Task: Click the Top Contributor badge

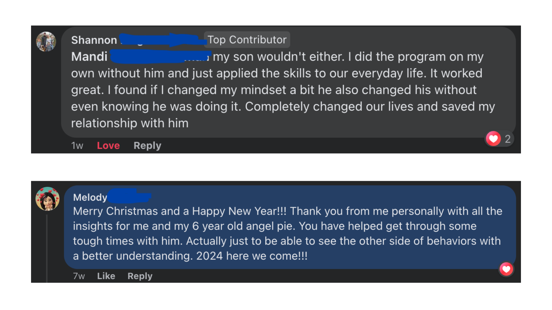Action: 247,40
